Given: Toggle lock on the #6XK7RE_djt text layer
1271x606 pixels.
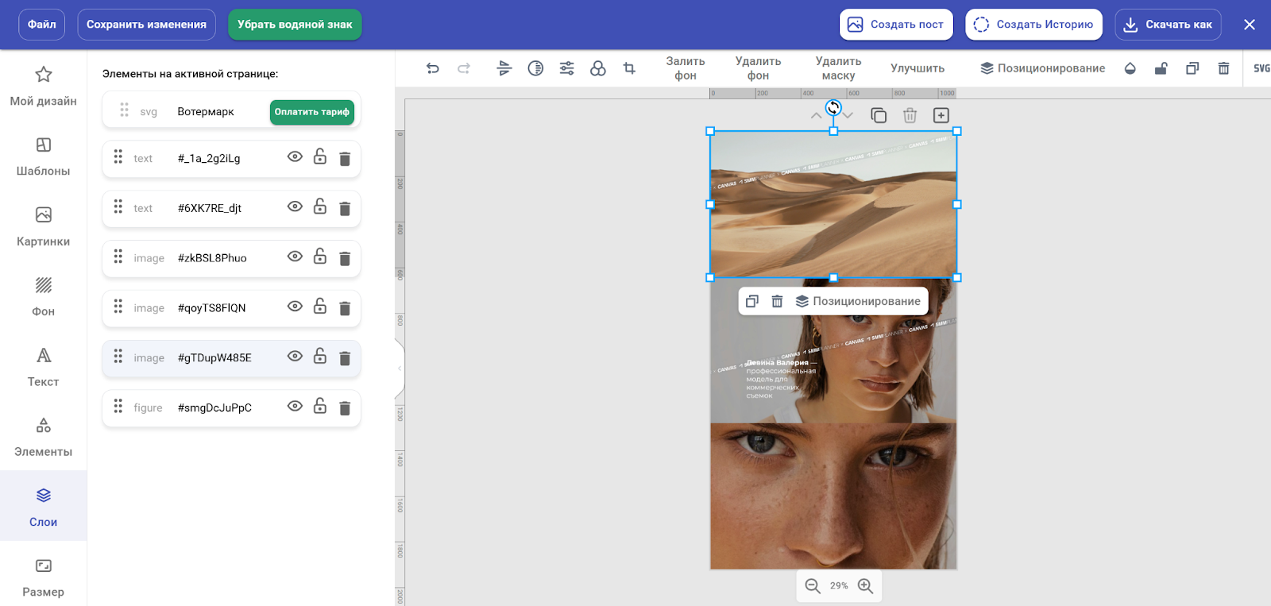Looking at the screenshot, I should pyautogui.click(x=320, y=207).
